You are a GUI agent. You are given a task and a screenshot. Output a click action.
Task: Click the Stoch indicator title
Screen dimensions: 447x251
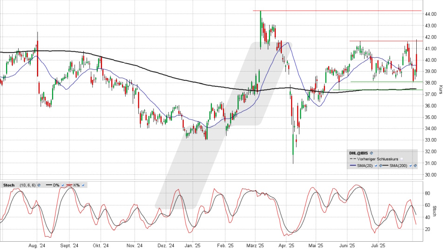coord(9,185)
